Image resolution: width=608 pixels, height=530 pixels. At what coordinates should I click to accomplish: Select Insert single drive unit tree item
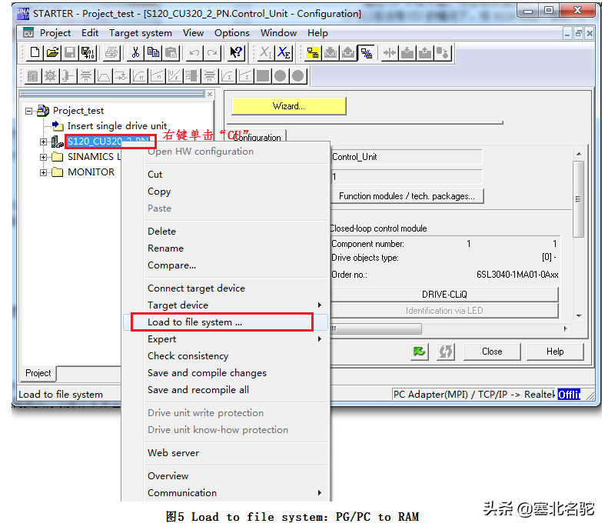[x=117, y=125]
